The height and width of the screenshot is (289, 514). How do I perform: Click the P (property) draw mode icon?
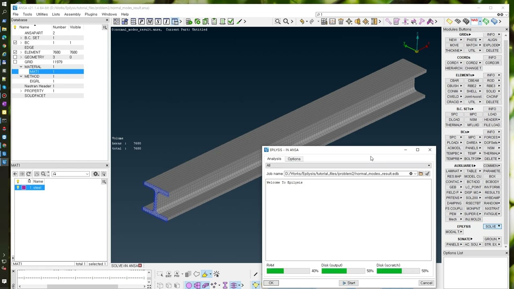pos(141,21)
